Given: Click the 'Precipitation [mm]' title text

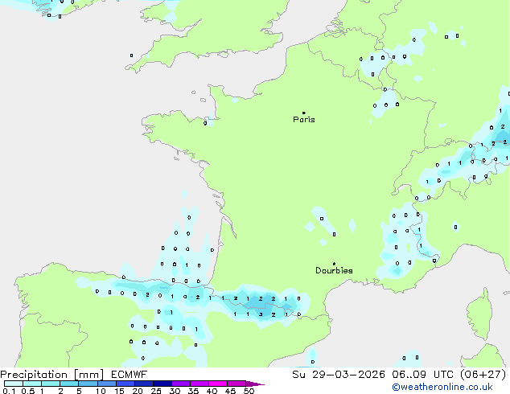Looking at the screenshot, I should click(52, 375).
